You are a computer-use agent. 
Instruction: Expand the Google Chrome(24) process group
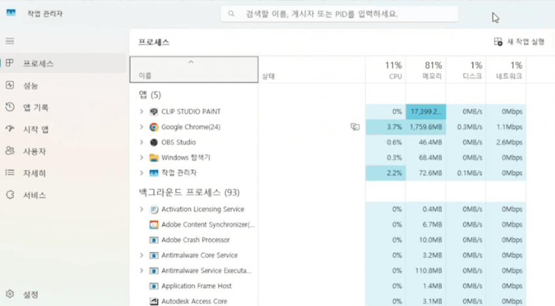[142, 127]
